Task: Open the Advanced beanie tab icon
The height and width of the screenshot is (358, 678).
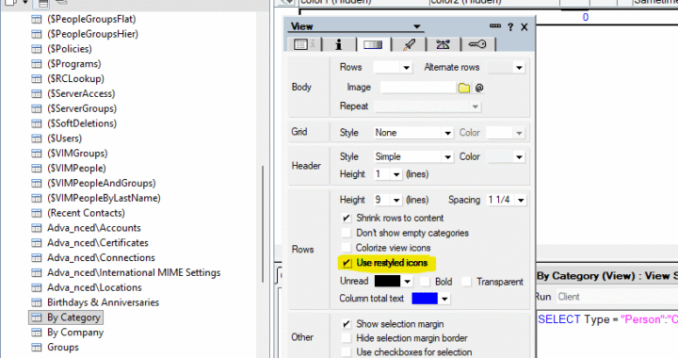Action: click(443, 44)
